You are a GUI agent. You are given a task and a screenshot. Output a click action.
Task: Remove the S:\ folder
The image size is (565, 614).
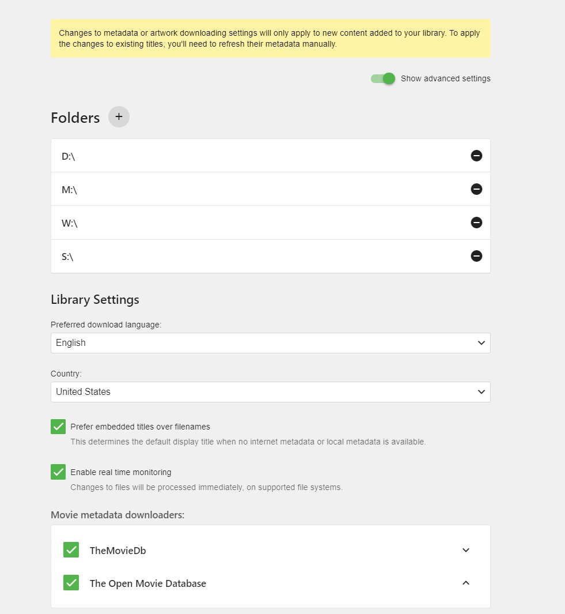pos(476,256)
